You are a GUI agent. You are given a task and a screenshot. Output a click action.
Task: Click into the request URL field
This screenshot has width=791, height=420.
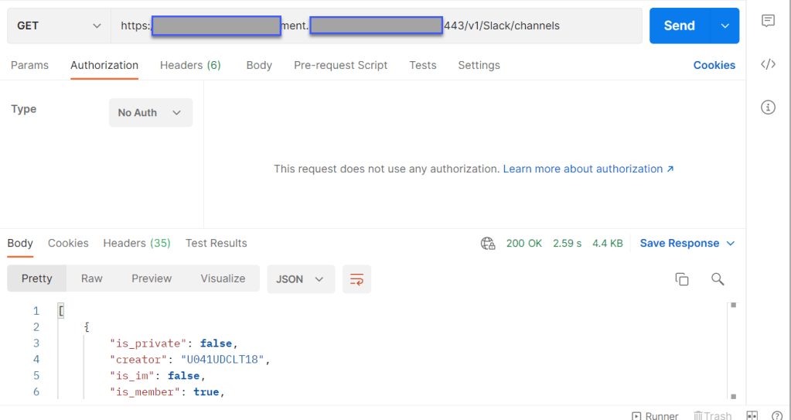point(541,26)
